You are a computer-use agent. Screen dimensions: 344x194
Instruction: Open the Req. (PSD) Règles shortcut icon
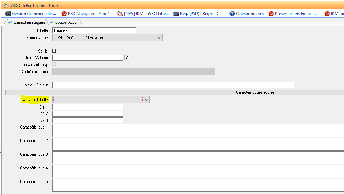pyautogui.click(x=176, y=14)
